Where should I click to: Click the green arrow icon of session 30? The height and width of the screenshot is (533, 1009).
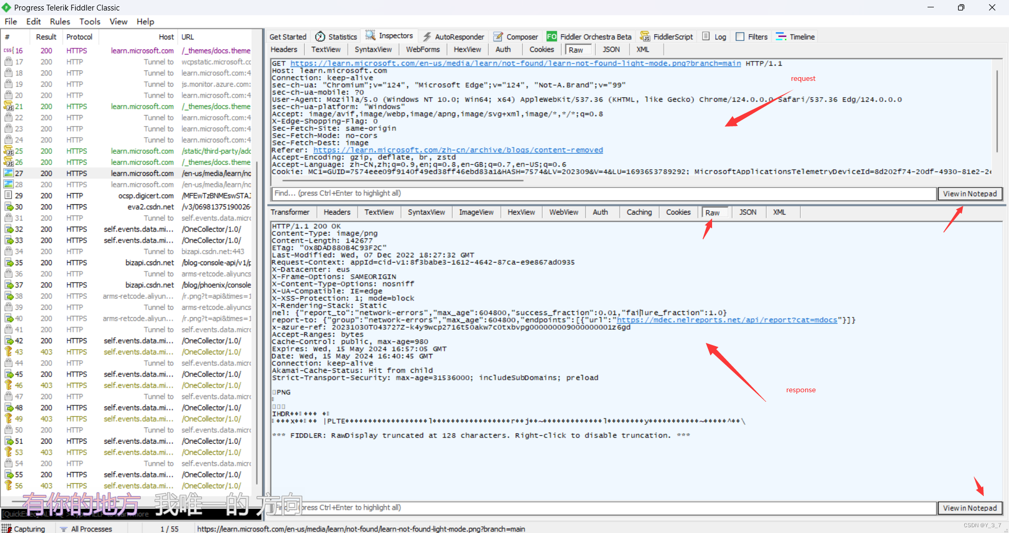pos(8,207)
